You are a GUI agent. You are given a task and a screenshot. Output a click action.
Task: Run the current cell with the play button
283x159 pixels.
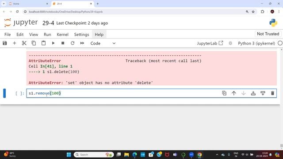[x=53, y=43]
